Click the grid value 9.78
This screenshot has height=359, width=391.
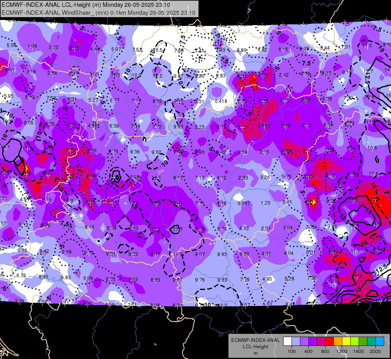200,229
